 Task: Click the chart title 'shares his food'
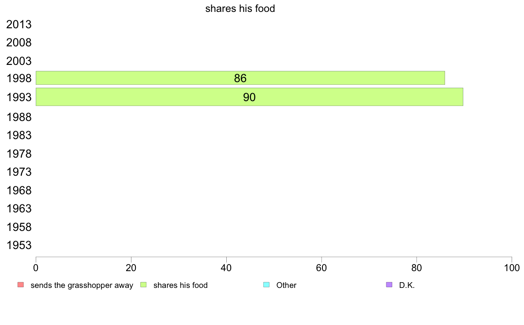pyautogui.click(x=240, y=8)
